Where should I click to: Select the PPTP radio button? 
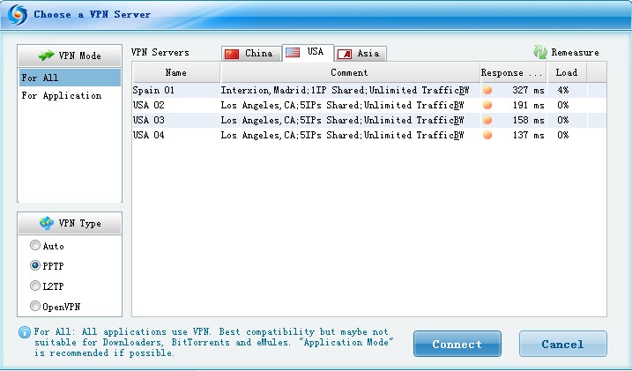[x=35, y=265]
